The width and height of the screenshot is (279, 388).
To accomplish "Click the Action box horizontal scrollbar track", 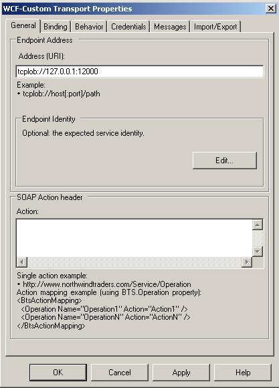I will (x=134, y=262).
